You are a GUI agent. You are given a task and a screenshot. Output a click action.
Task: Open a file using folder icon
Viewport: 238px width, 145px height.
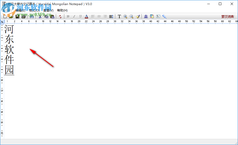coord(11,17)
